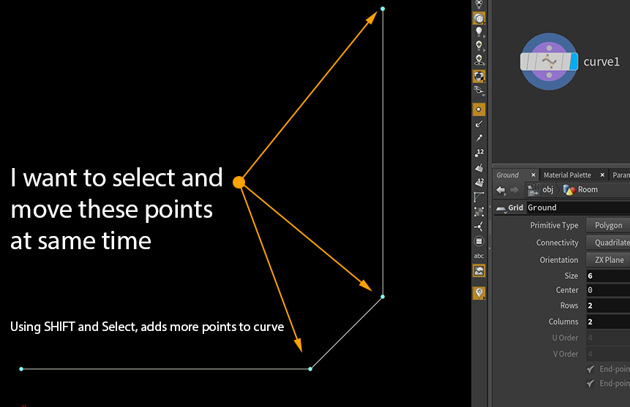Screen dimensions: 630x407
Task: Go forward with the right arrow
Action: coord(514,190)
